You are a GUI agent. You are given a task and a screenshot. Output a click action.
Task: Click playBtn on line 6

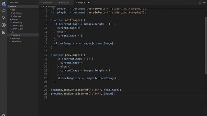click(62, 13)
